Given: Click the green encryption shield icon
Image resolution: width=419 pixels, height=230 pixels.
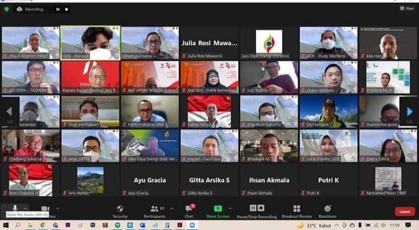Looking at the screenshot, I should [6, 9].
